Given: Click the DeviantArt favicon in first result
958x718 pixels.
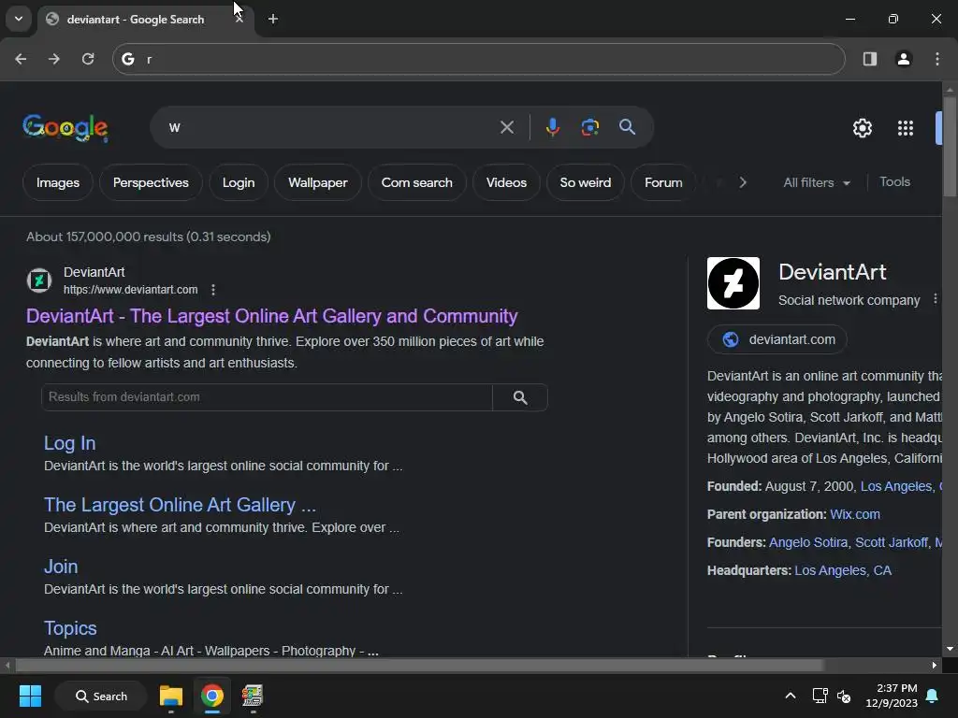Looking at the screenshot, I should point(39,280).
